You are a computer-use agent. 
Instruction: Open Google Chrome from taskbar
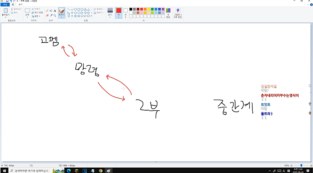(101, 171)
